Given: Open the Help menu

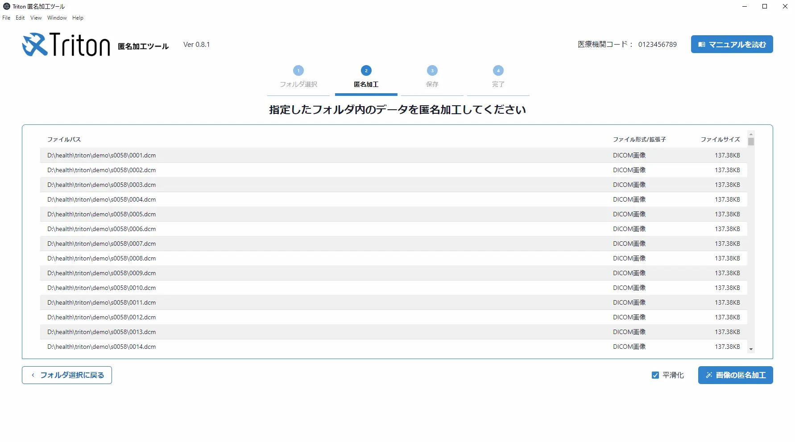Looking at the screenshot, I should (78, 18).
